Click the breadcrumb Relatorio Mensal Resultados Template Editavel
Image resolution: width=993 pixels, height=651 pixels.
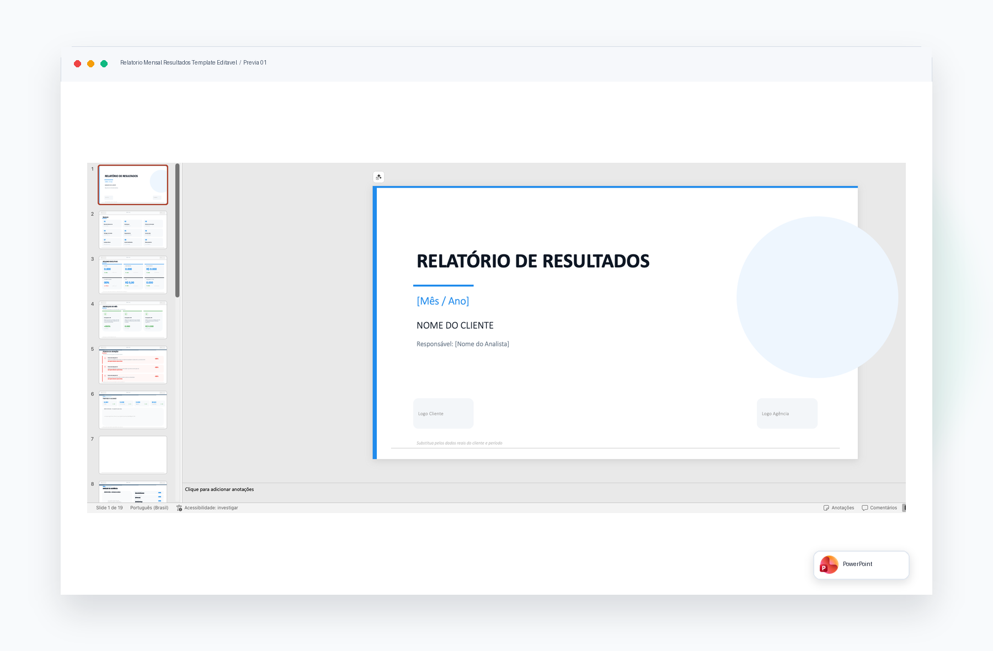point(179,63)
